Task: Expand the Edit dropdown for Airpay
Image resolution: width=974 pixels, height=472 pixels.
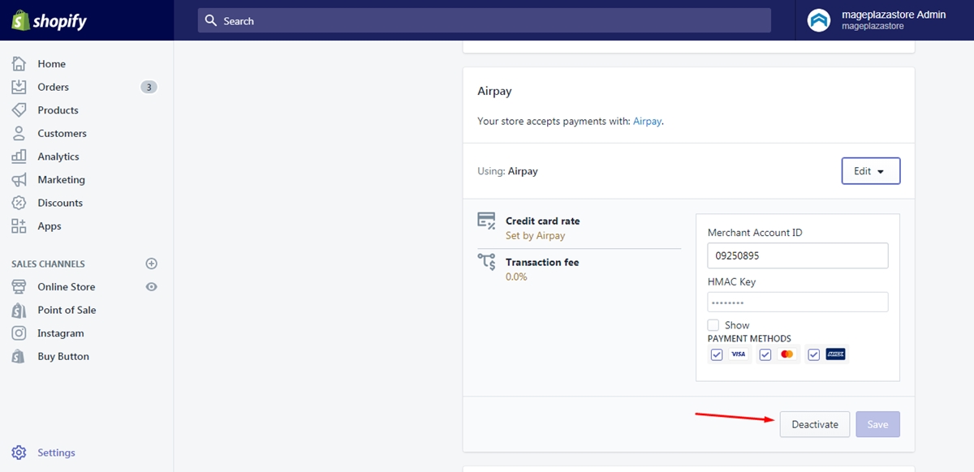Action: click(x=870, y=171)
